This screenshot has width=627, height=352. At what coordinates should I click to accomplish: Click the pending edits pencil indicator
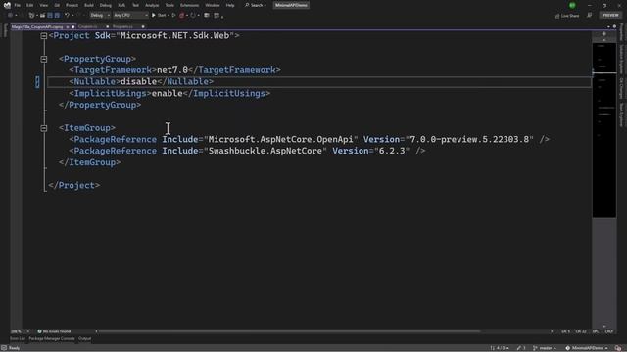tap(521, 348)
